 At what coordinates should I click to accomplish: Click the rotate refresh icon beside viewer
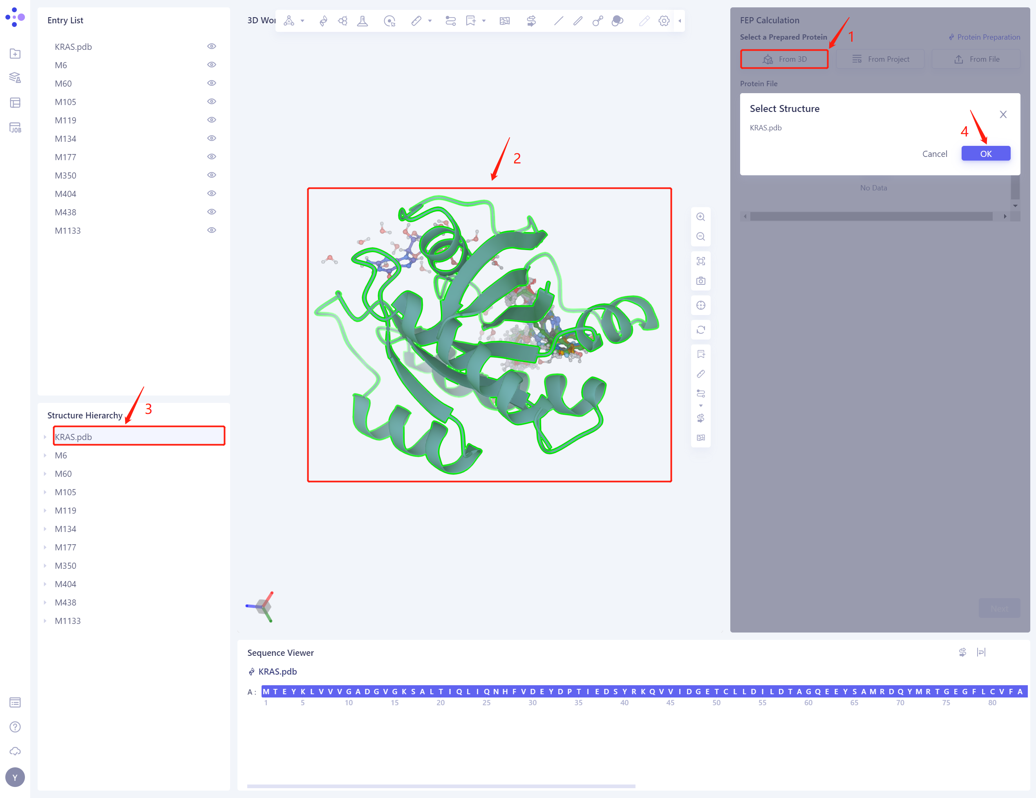(700, 330)
